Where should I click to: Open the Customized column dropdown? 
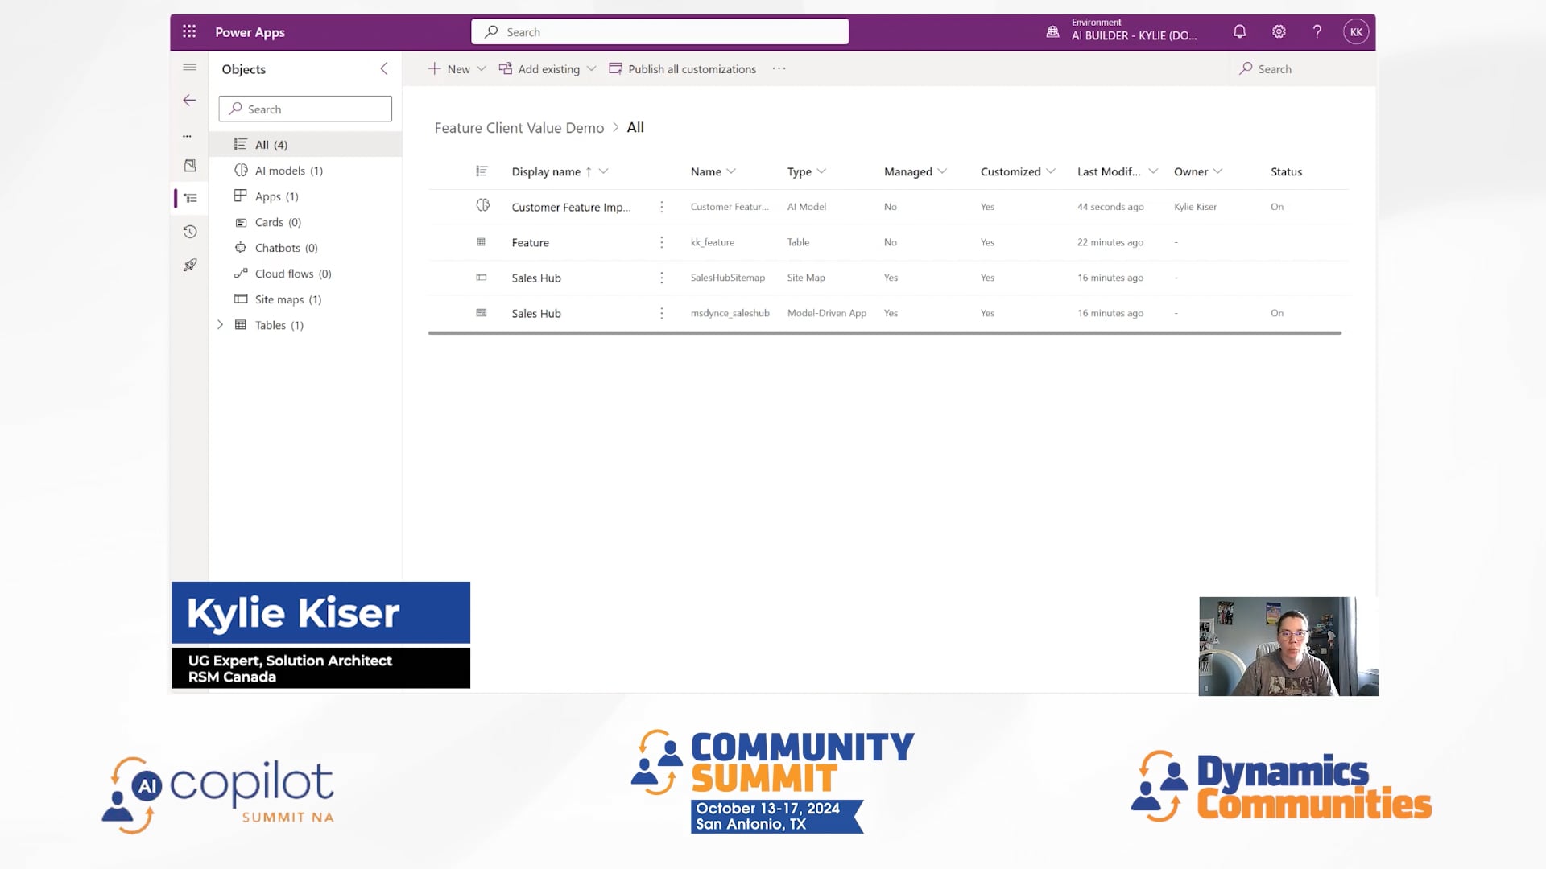(1051, 171)
